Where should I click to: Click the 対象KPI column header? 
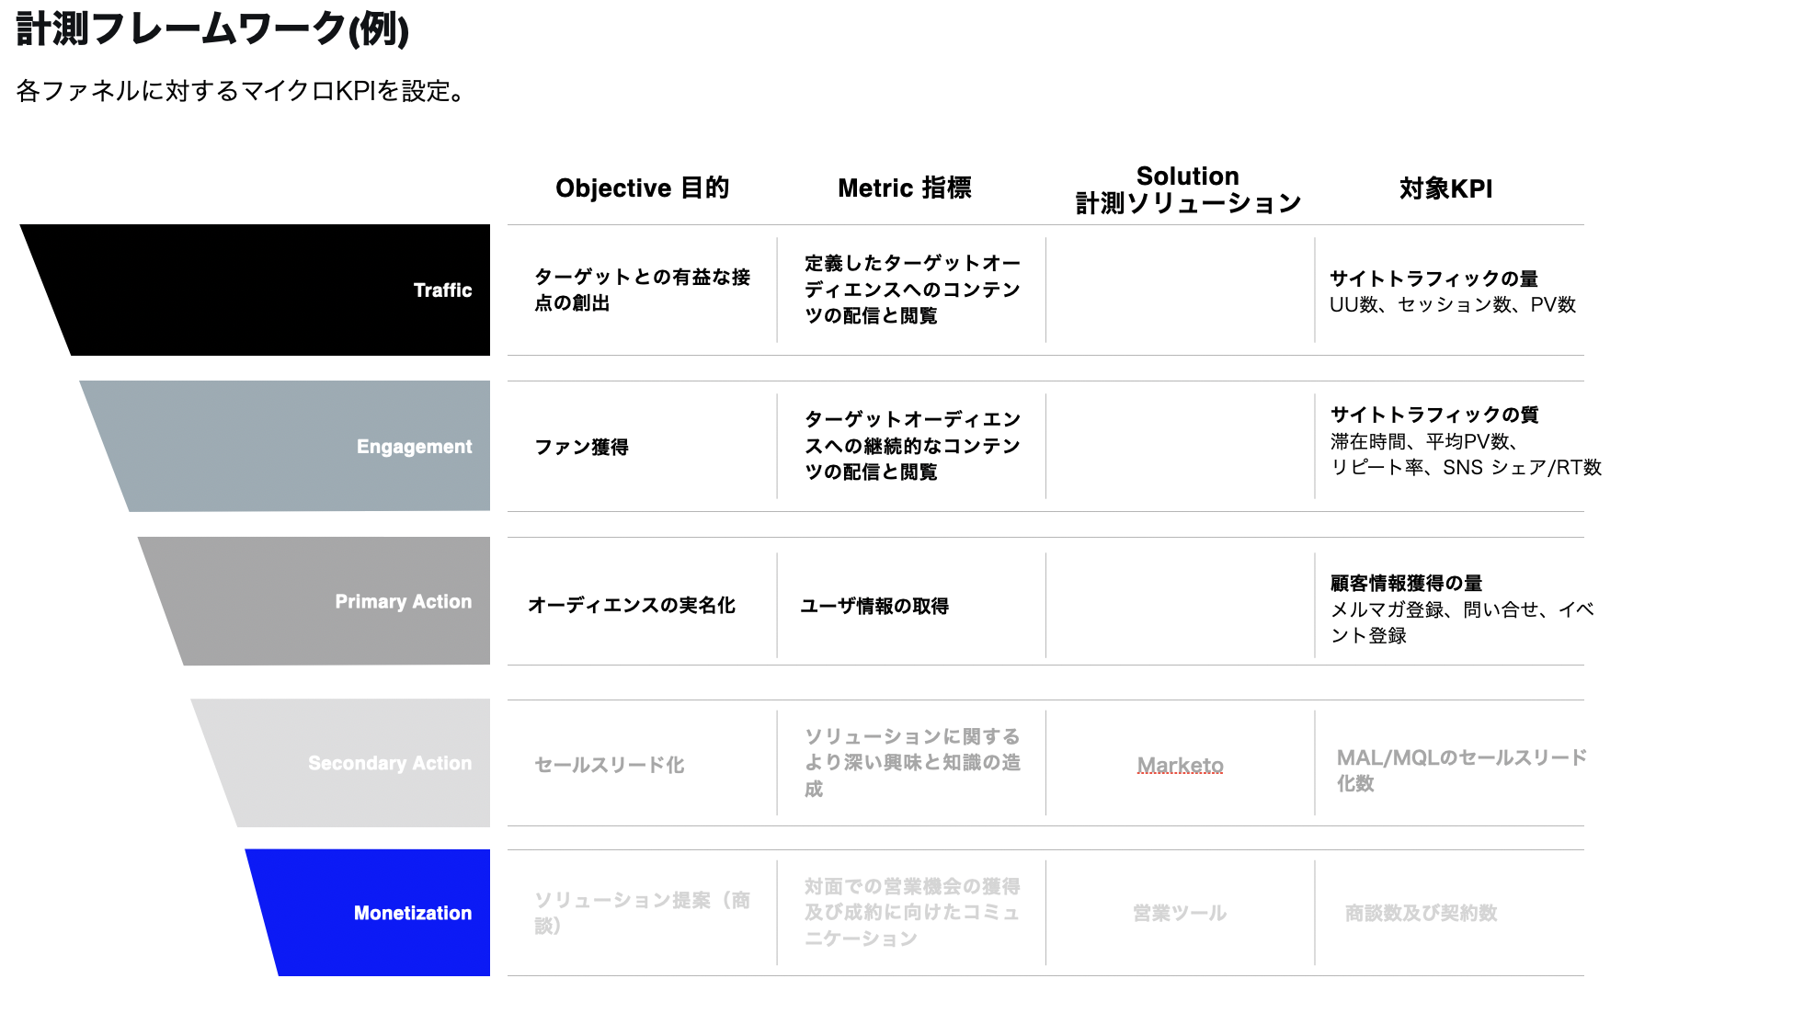point(1445,188)
